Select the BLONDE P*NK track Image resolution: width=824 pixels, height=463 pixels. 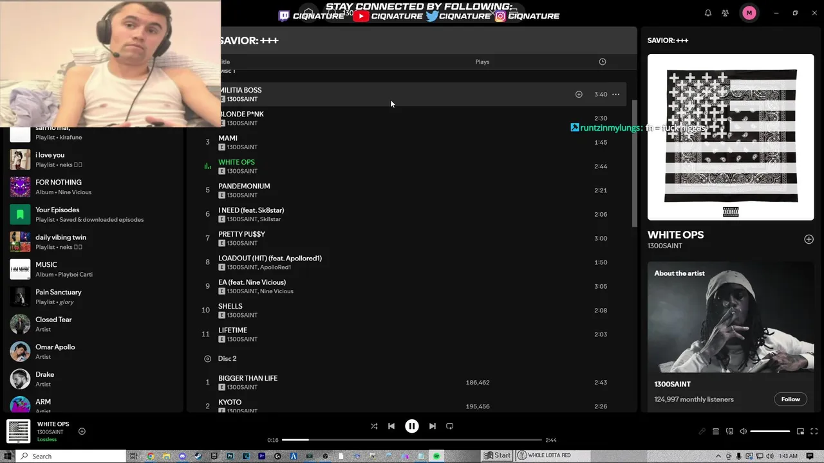tap(412, 118)
